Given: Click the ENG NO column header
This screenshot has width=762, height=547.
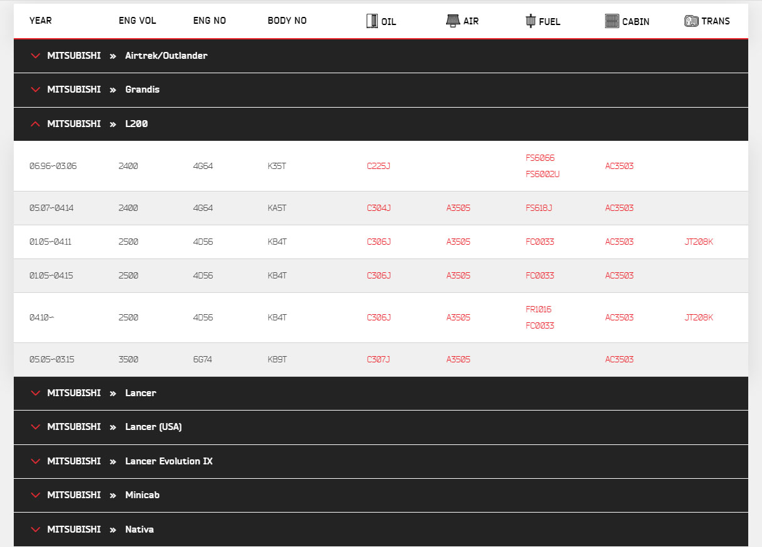Looking at the screenshot, I should [210, 21].
